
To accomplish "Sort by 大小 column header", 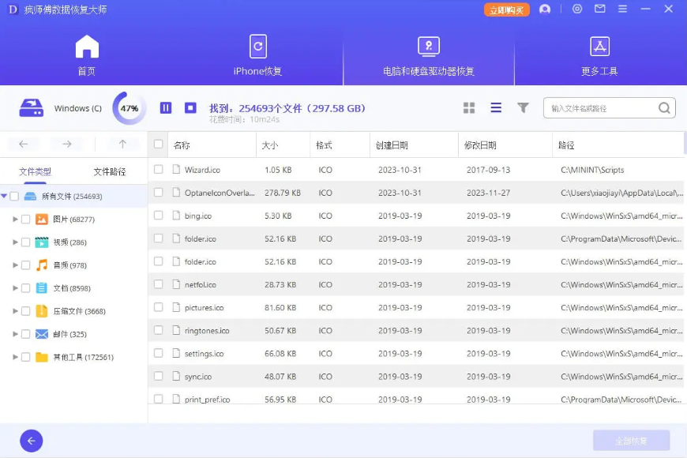I will pos(270,145).
